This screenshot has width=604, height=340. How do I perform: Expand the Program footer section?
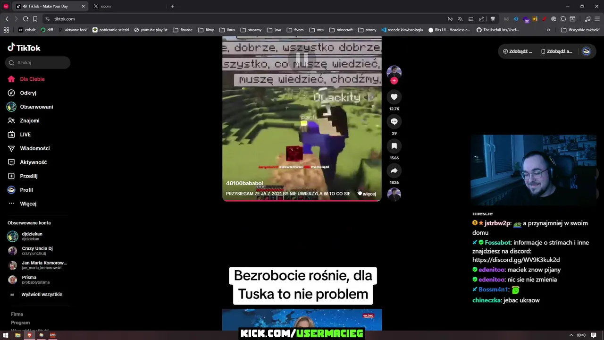coord(20,323)
